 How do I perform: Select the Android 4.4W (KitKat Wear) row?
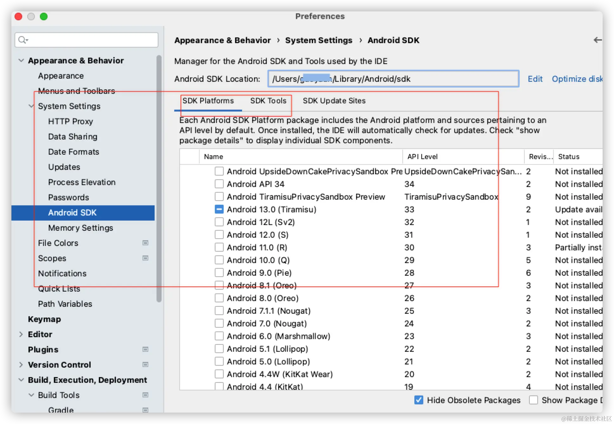click(x=391, y=374)
